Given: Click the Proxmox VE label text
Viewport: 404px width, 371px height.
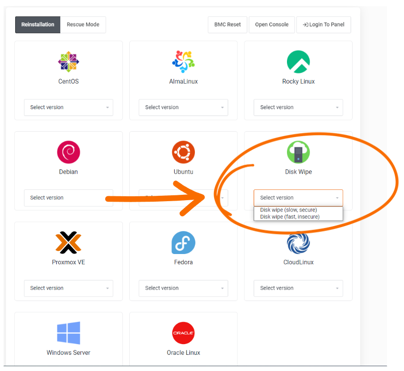Looking at the screenshot, I should [x=69, y=262].
